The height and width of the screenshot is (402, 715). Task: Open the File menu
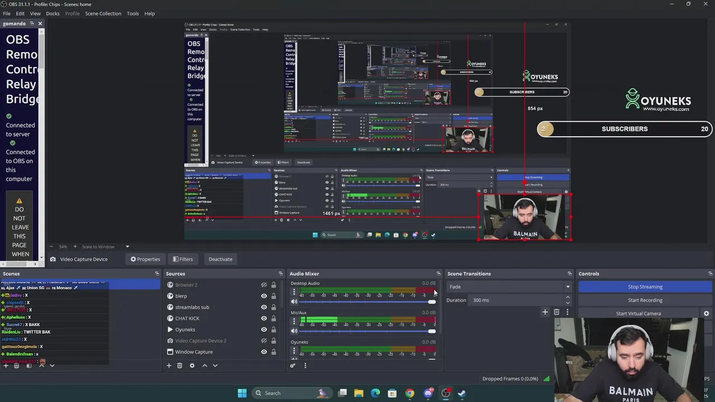pyautogui.click(x=7, y=13)
